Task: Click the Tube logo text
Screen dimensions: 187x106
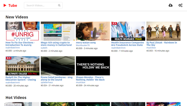Action: pyautogui.click(x=13, y=6)
